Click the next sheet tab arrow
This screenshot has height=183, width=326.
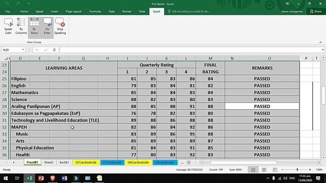point(14,163)
